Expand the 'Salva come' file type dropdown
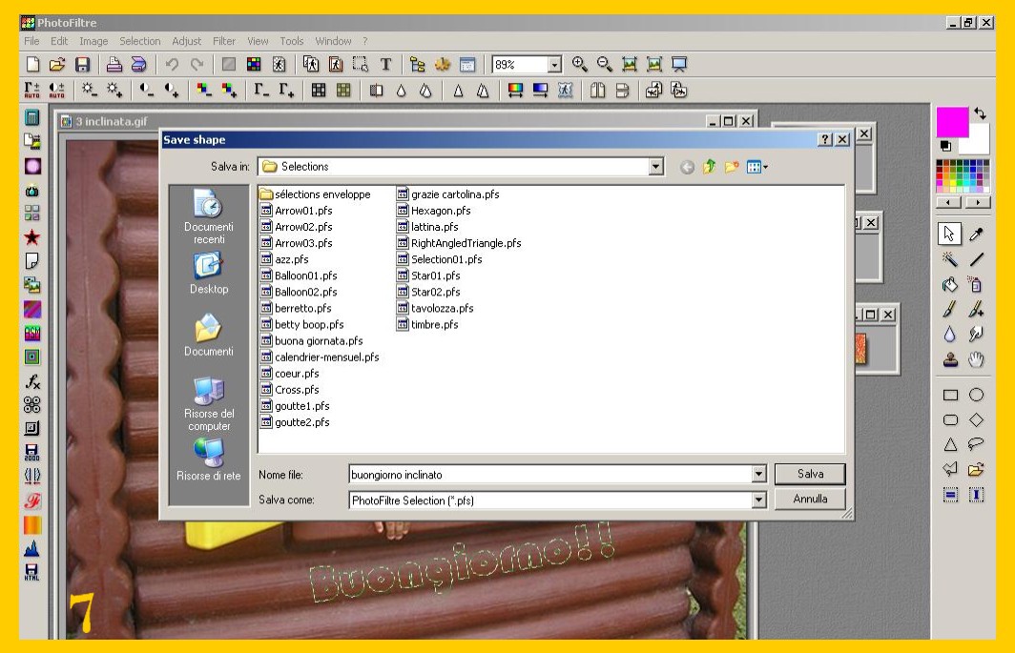Image resolution: width=1015 pixels, height=653 pixels. point(758,500)
